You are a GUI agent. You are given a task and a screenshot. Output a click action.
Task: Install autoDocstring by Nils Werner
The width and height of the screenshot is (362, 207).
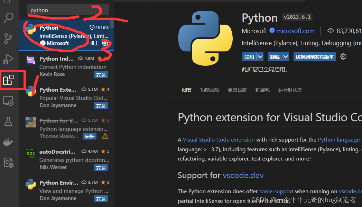click(101, 168)
